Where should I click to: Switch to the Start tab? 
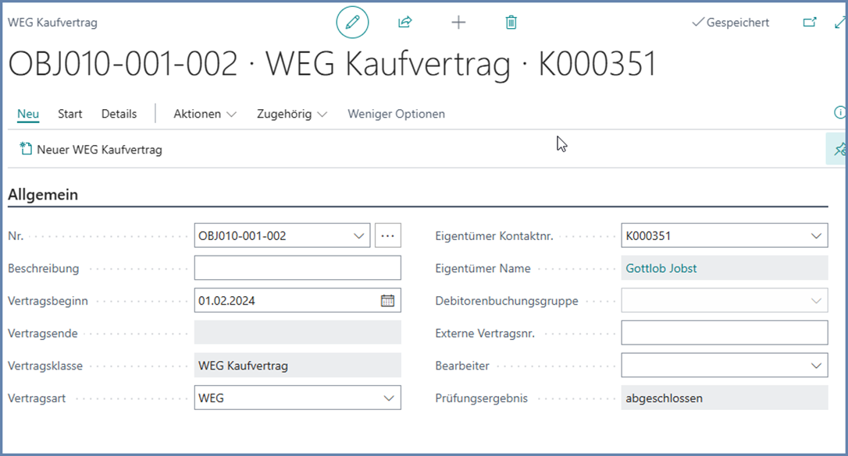[x=69, y=114]
